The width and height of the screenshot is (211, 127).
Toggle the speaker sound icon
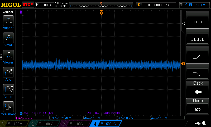pos(204,123)
